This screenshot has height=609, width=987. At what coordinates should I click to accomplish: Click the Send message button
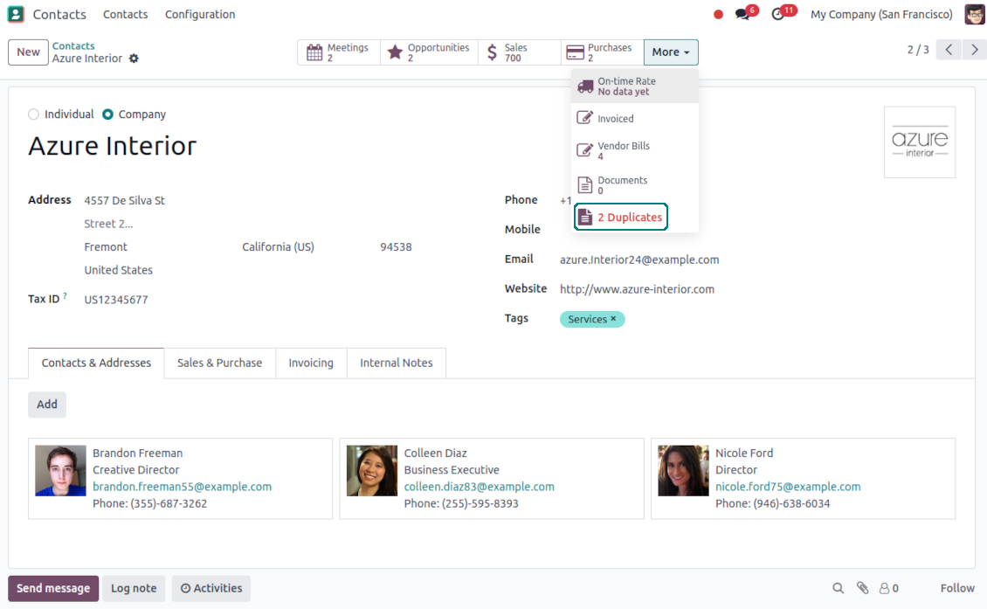(53, 588)
